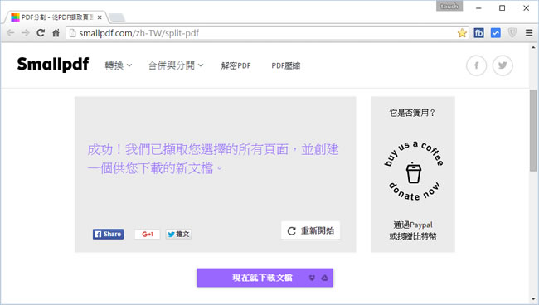Open the 解密PDF menu item

[x=236, y=65]
